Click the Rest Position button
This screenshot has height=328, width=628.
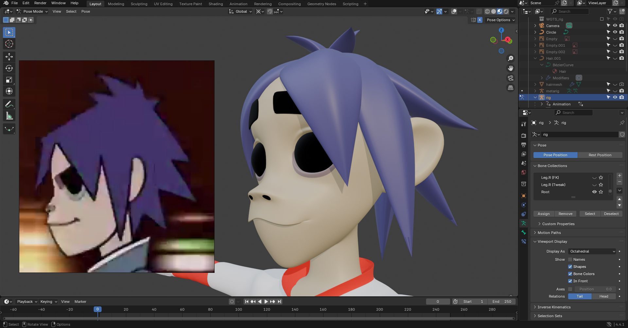[600, 155]
